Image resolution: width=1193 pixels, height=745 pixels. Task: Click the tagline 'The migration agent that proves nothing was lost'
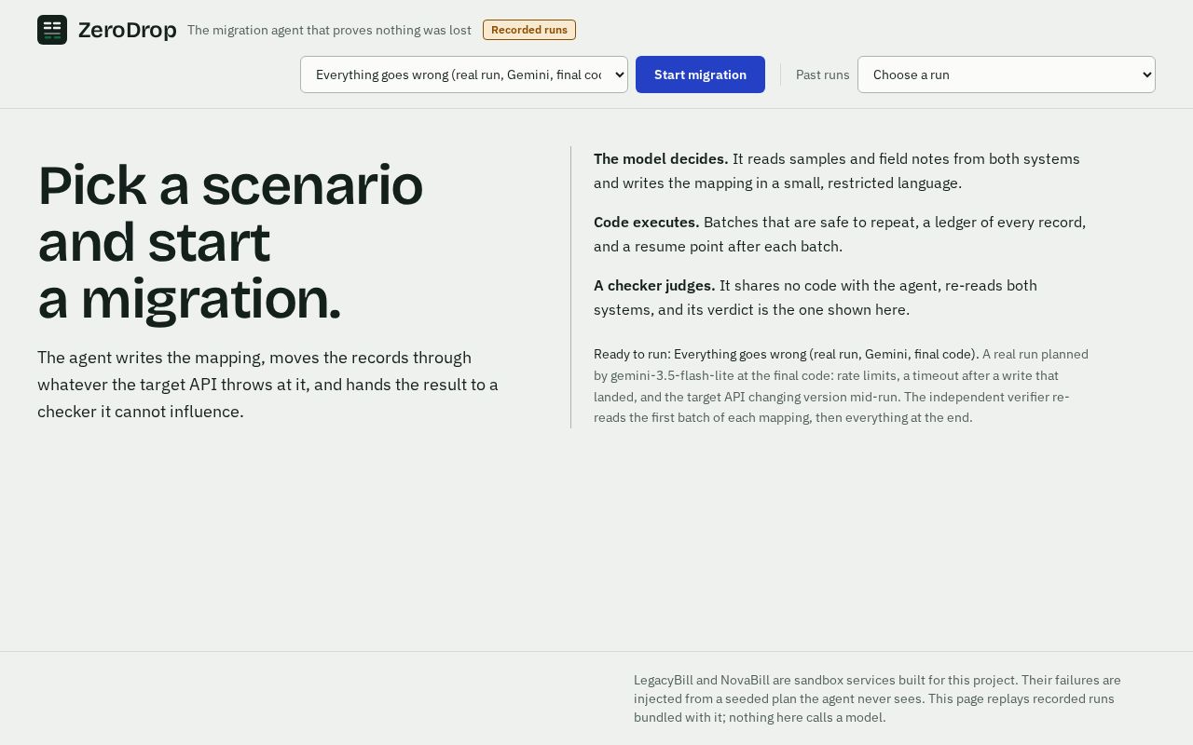click(x=329, y=30)
